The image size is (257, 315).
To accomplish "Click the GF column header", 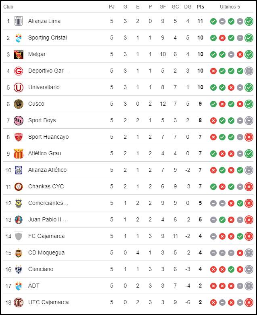I will coord(163,7).
